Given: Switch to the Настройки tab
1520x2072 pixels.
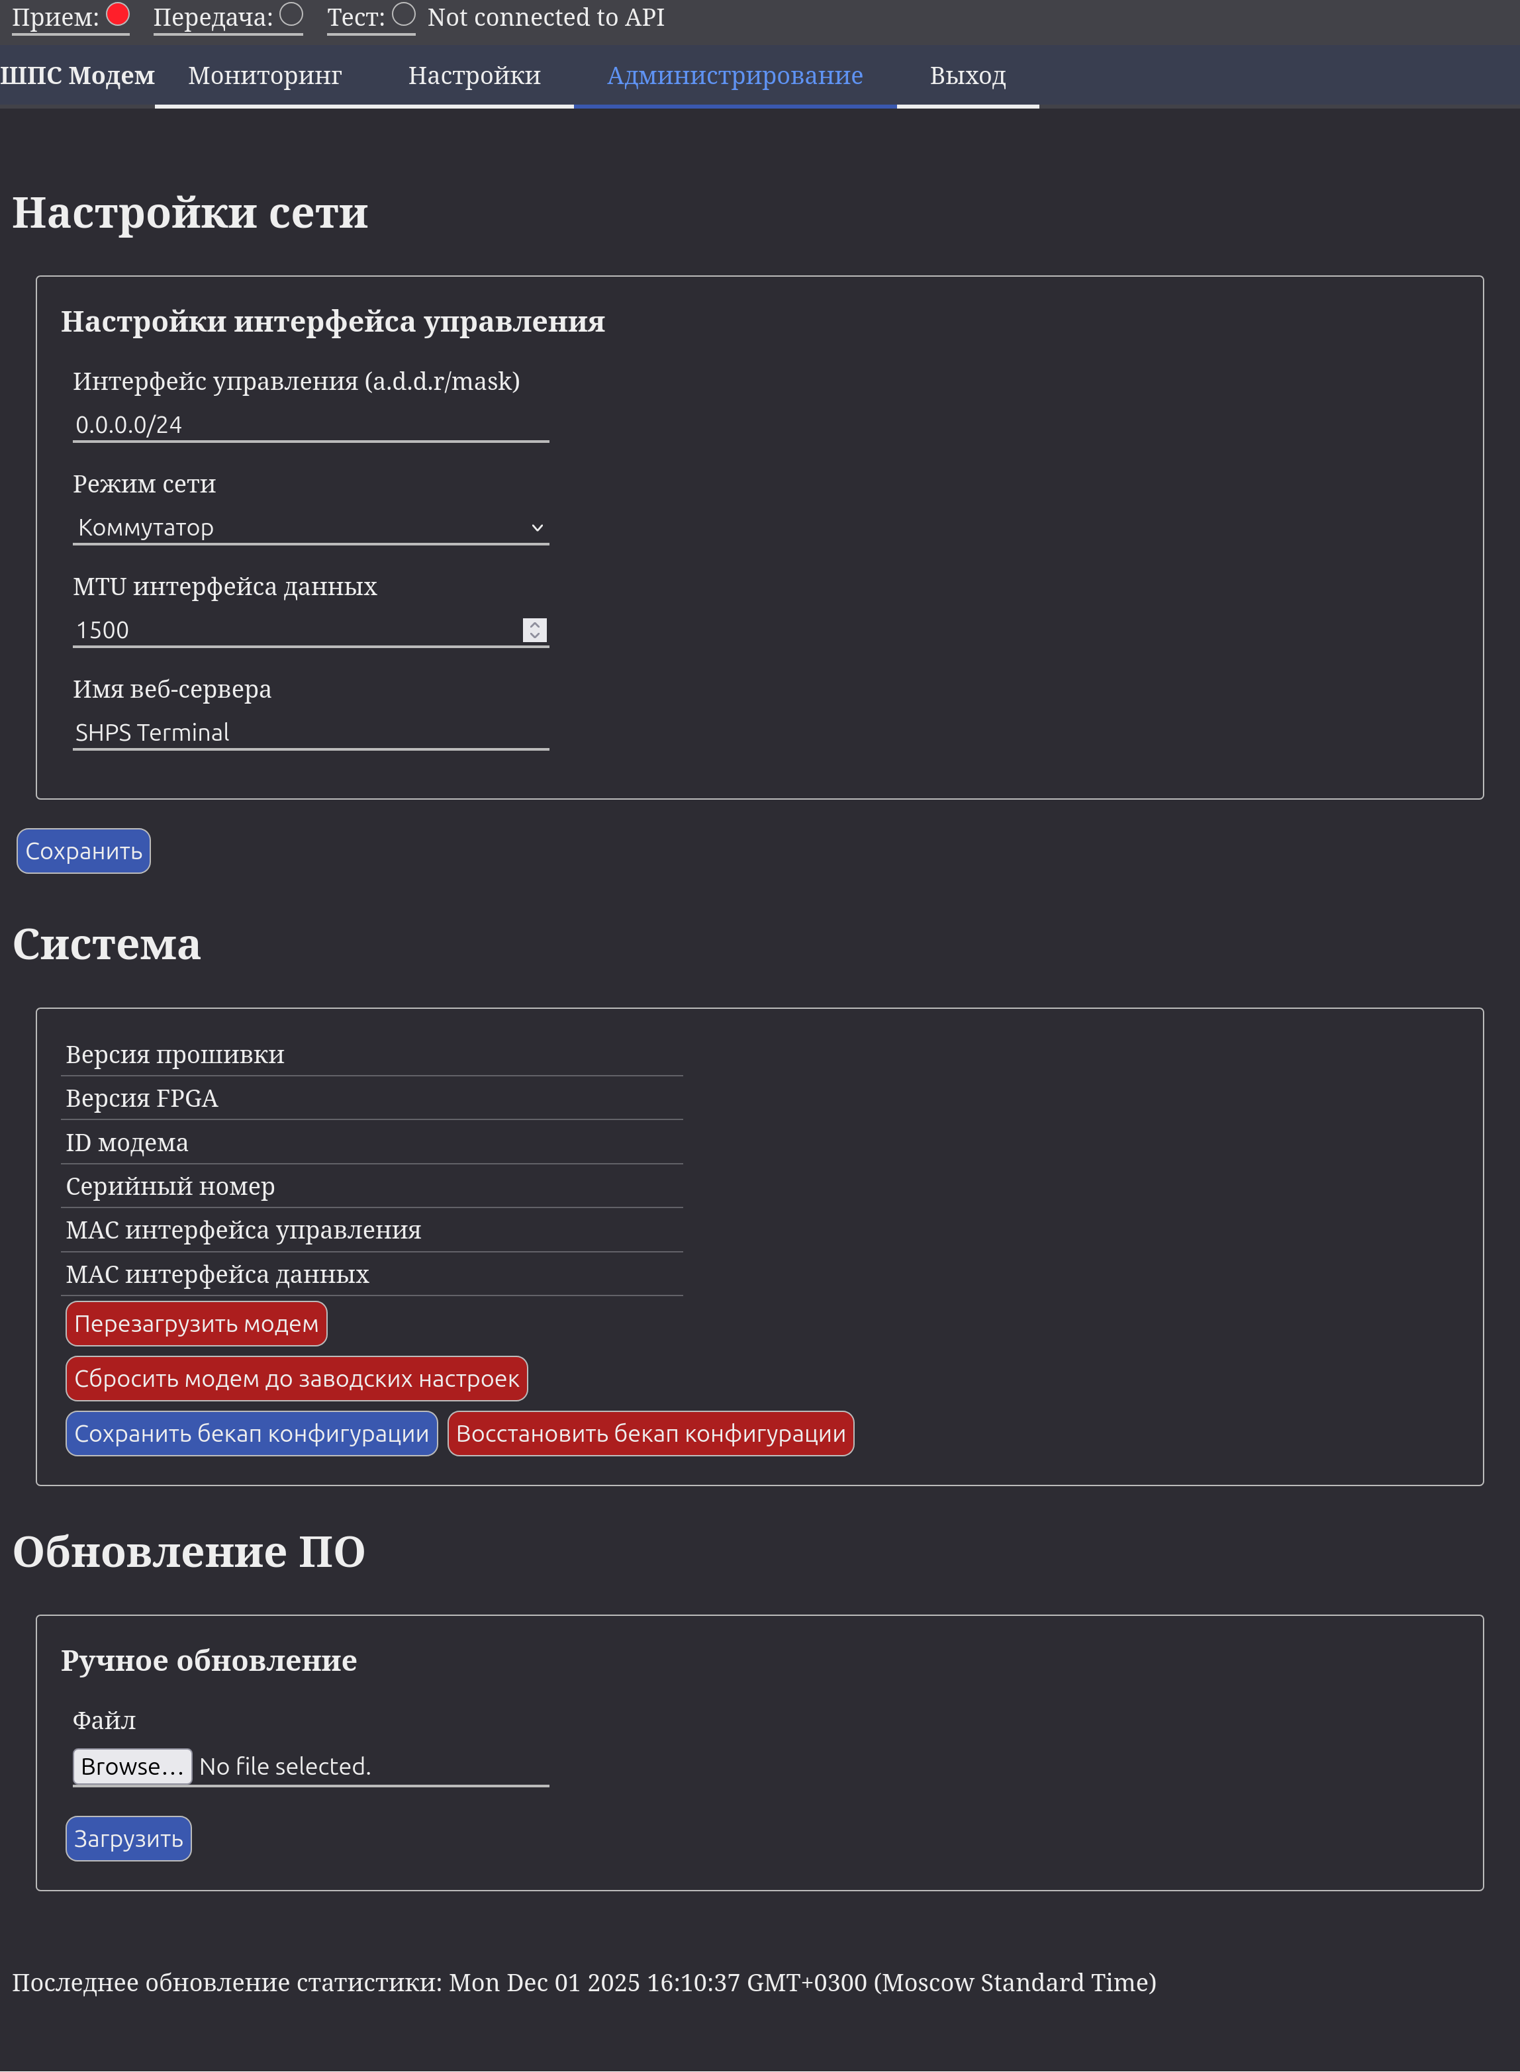Looking at the screenshot, I should (x=474, y=75).
